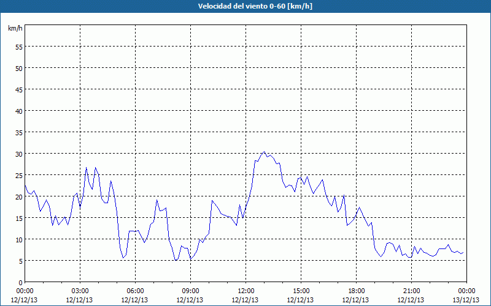Click the 06:00 time label on the x-axis
The width and height of the screenshot is (491, 306).
135,291
